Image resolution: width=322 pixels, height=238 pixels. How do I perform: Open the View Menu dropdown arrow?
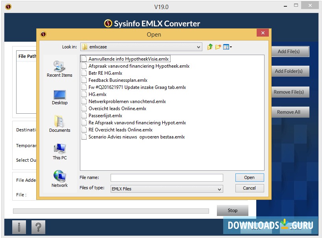(230, 46)
